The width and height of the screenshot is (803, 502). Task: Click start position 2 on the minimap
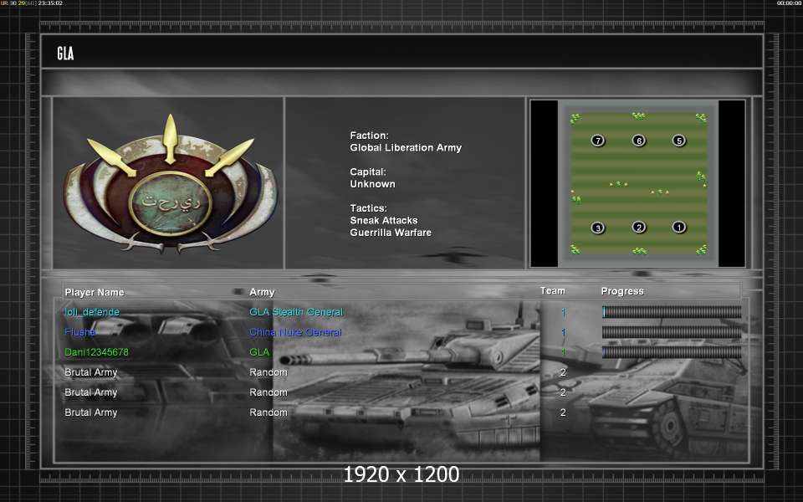click(638, 227)
